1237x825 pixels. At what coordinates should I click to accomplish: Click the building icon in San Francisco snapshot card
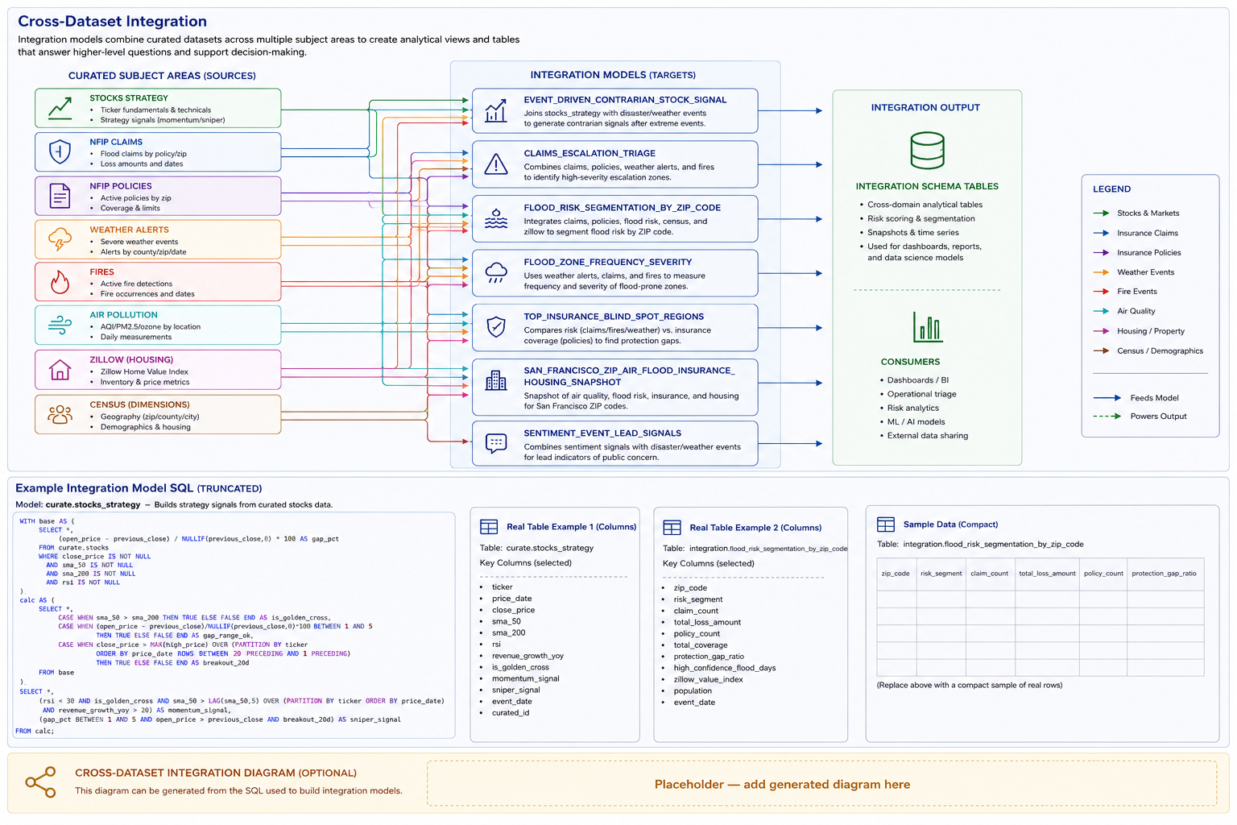click(x=496, y=380)
